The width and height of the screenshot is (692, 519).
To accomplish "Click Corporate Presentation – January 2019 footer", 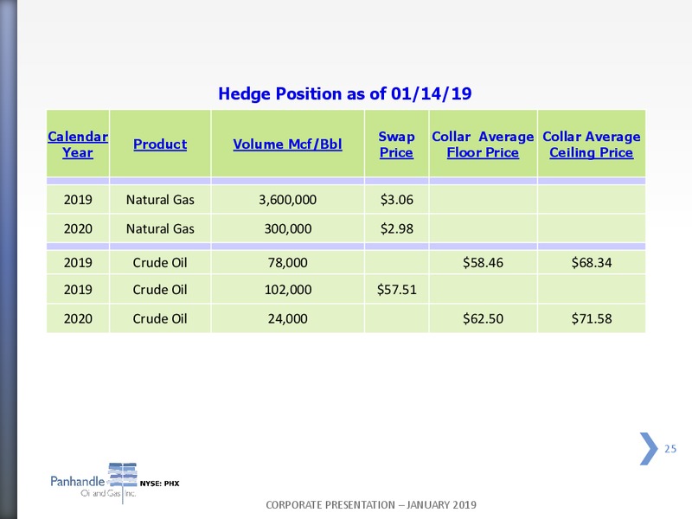I will (371, 505).
